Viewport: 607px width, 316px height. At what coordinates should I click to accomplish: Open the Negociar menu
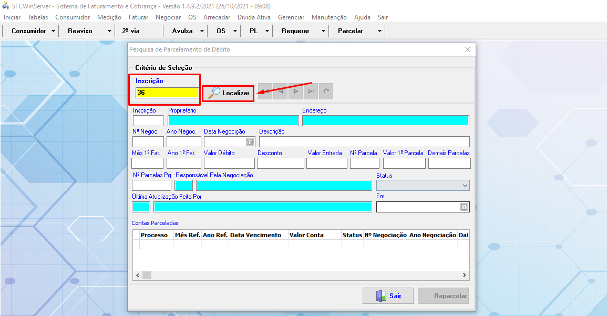168,17
